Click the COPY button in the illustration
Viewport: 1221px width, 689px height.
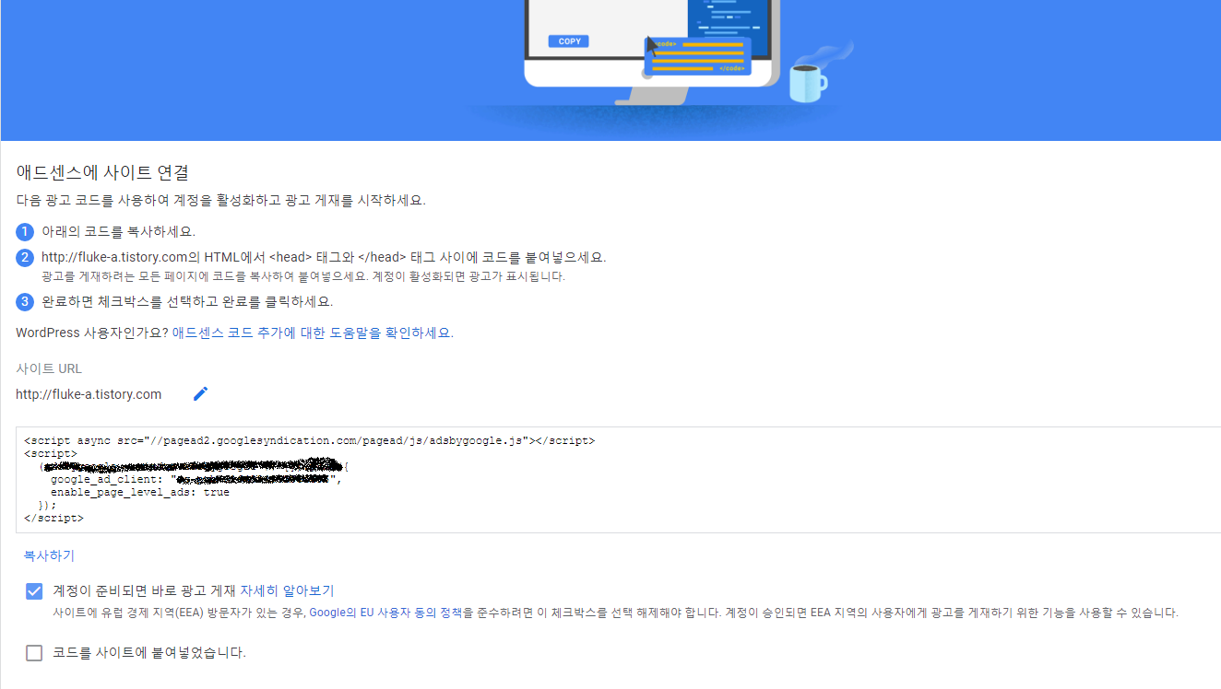pos(568,41)
